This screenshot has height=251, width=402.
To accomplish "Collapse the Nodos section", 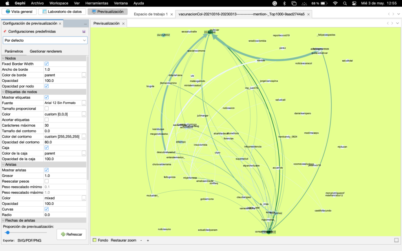I will point(4,58).
